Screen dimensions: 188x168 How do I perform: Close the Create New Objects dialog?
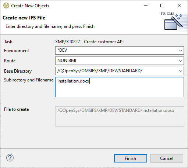pos(179,6)
